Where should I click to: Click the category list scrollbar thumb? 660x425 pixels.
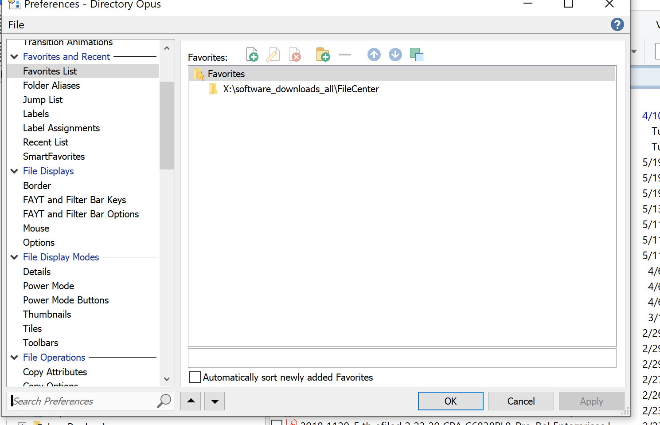(x=167, y=126)
